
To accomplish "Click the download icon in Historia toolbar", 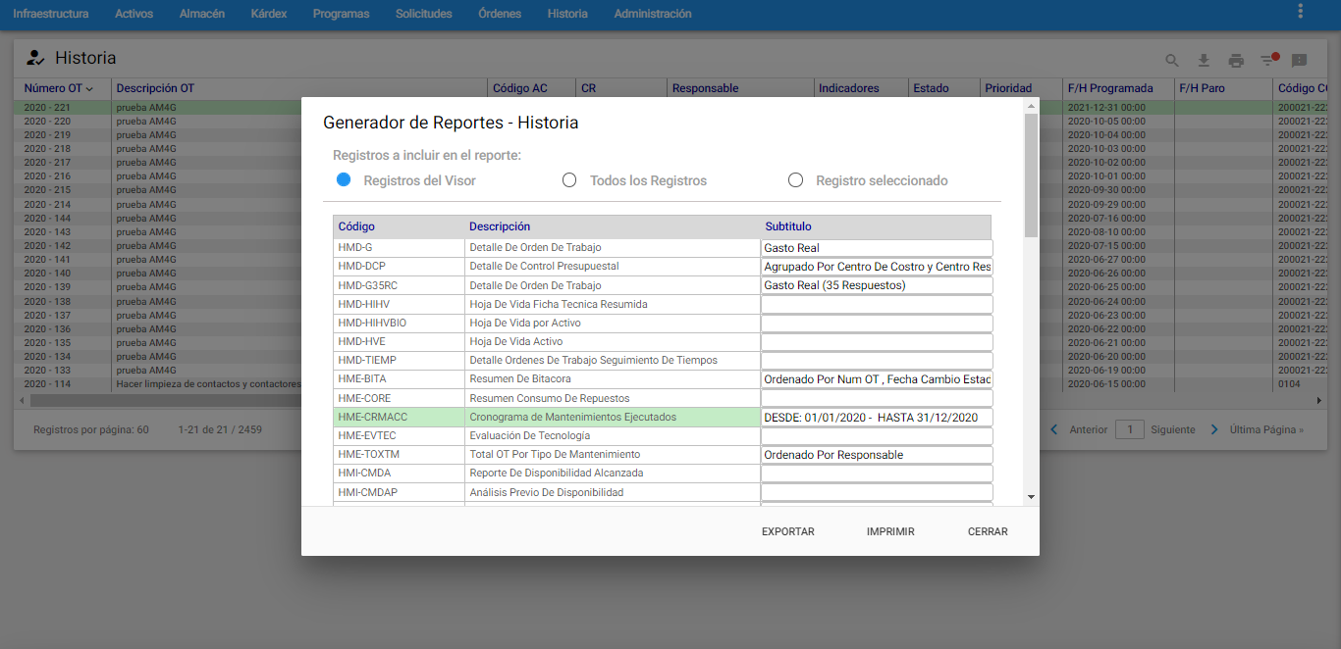I will click(x=1204, y=61).
